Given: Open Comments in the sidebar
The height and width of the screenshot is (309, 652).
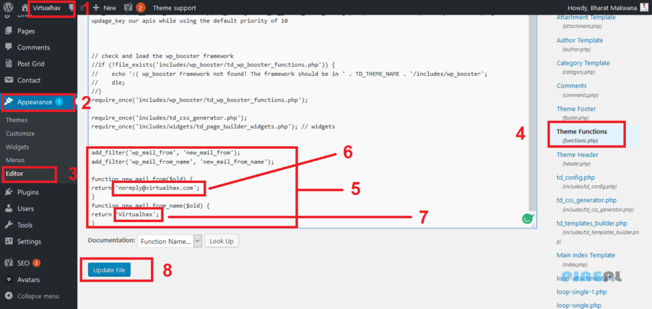Looking at the screenshot, I should [33, 47].
